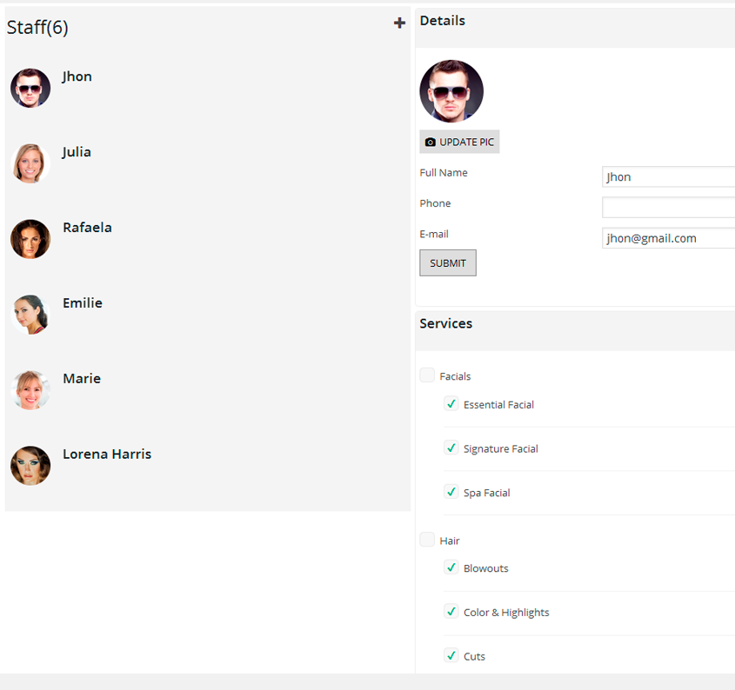Uncheck Color & Highlights
Image resolution: width=735 pixels, height=690 pixels.
tap(451, 611)
